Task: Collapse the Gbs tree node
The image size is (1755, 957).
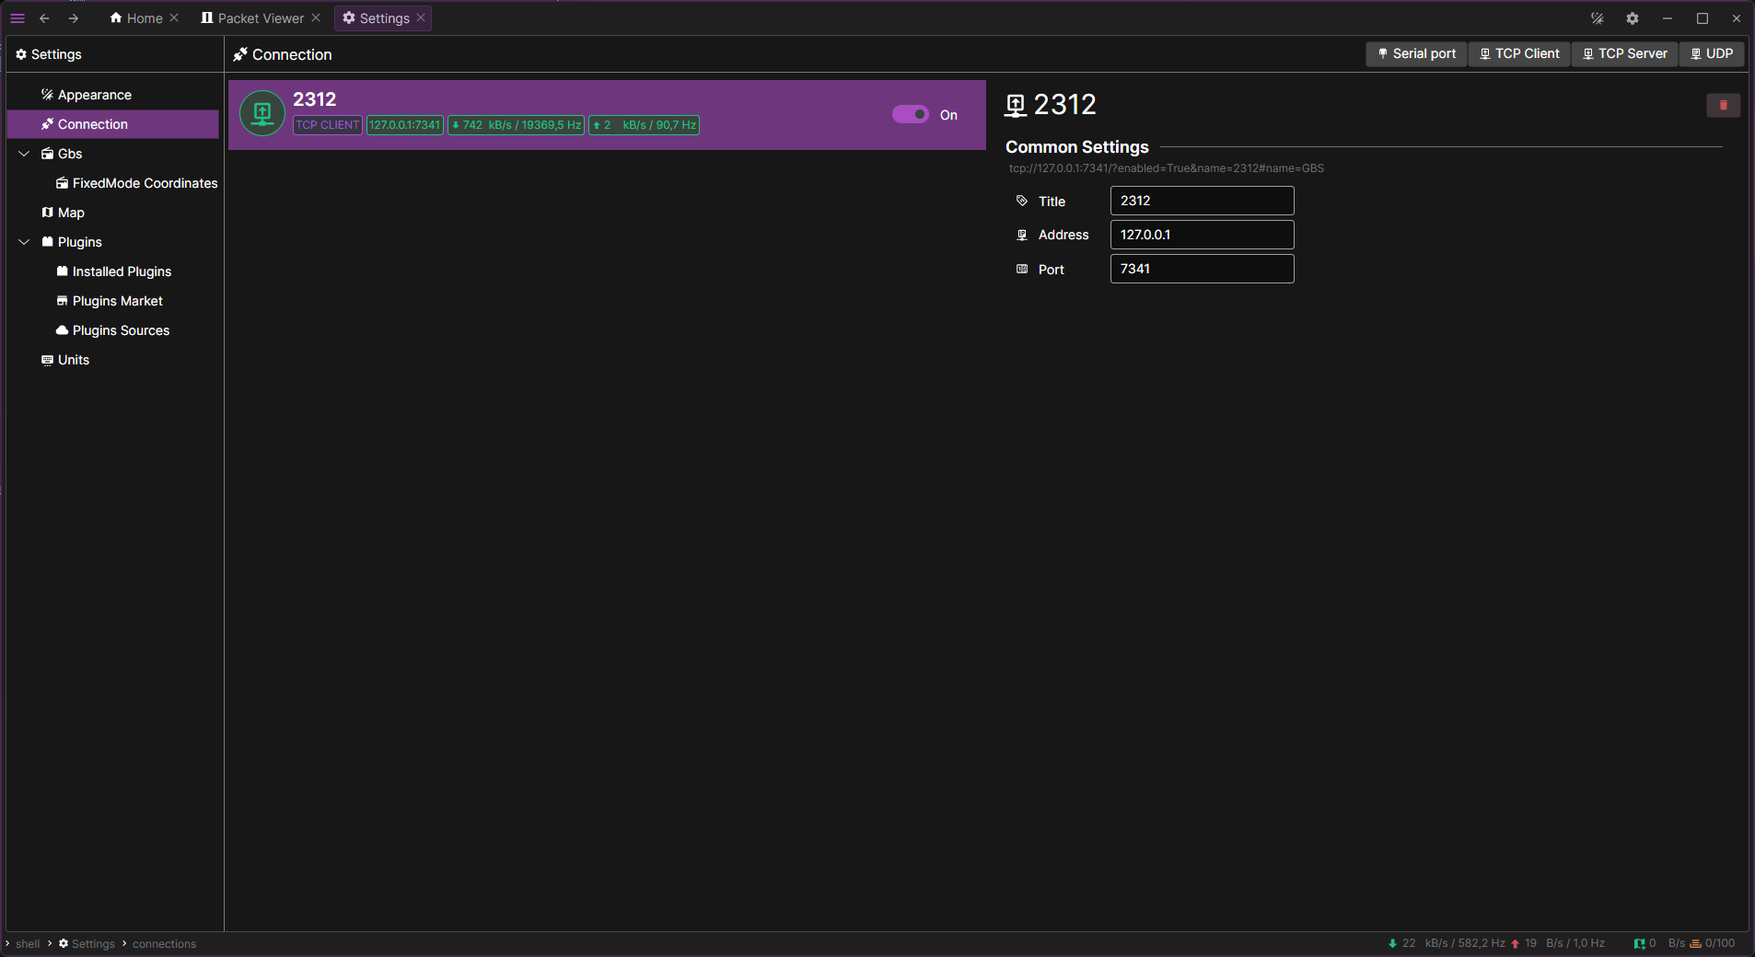Action: pyautogui.click(x=24, y=154)
